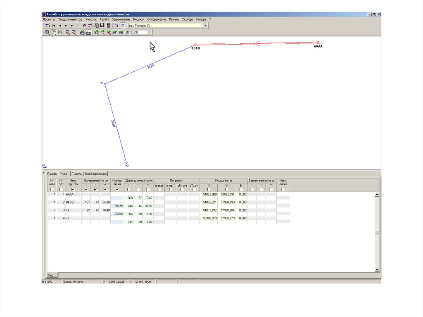Switch to the 'Нивелирование' tab
Image resolution: width=423 pixels, height=317 pixels.
pyautogui.click(x=96, y=174)
